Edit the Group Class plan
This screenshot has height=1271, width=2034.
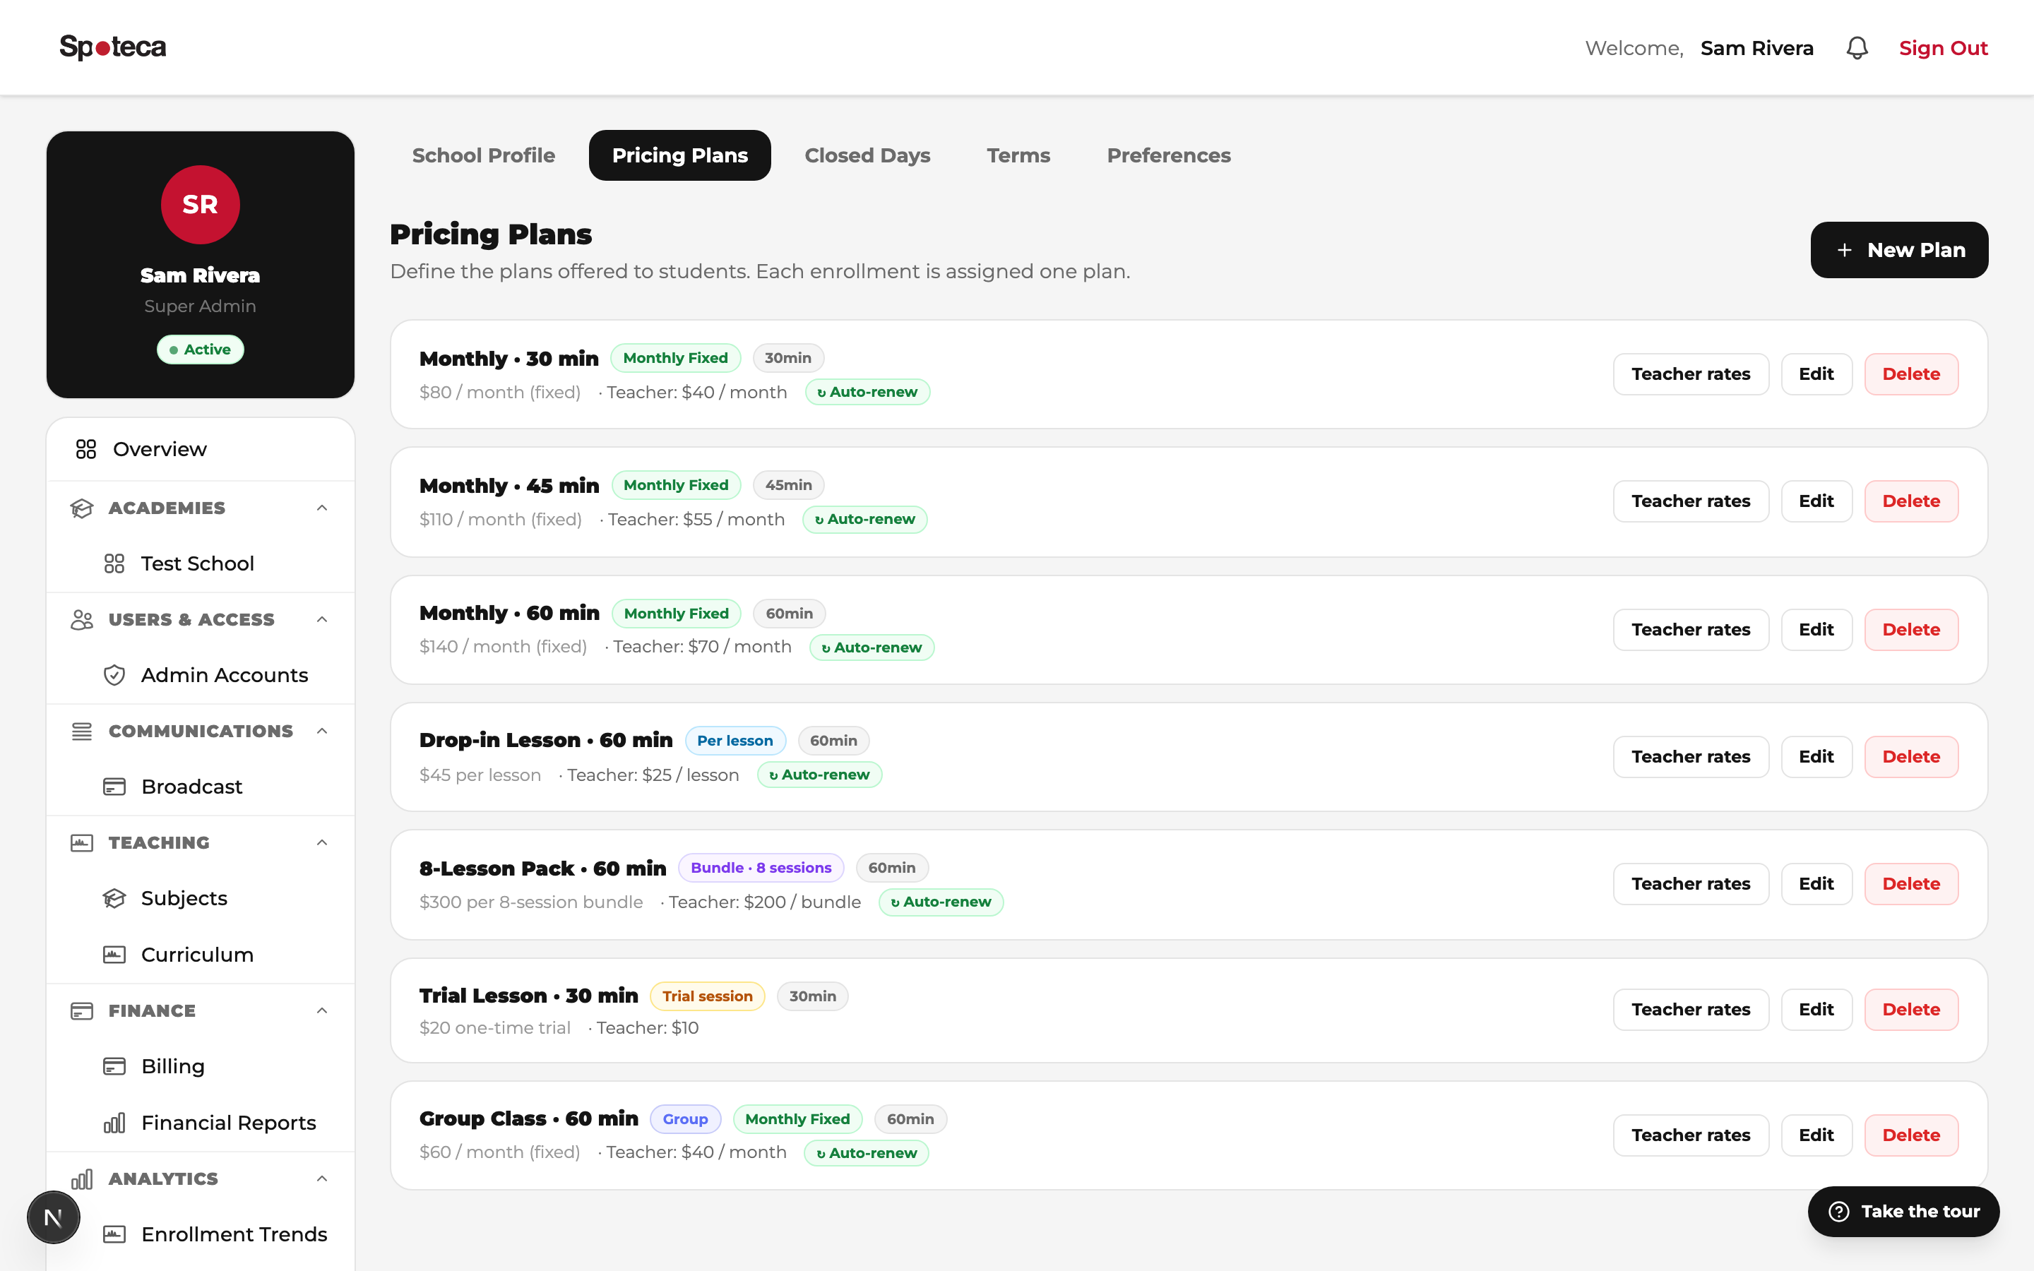pos(1816,1135)
